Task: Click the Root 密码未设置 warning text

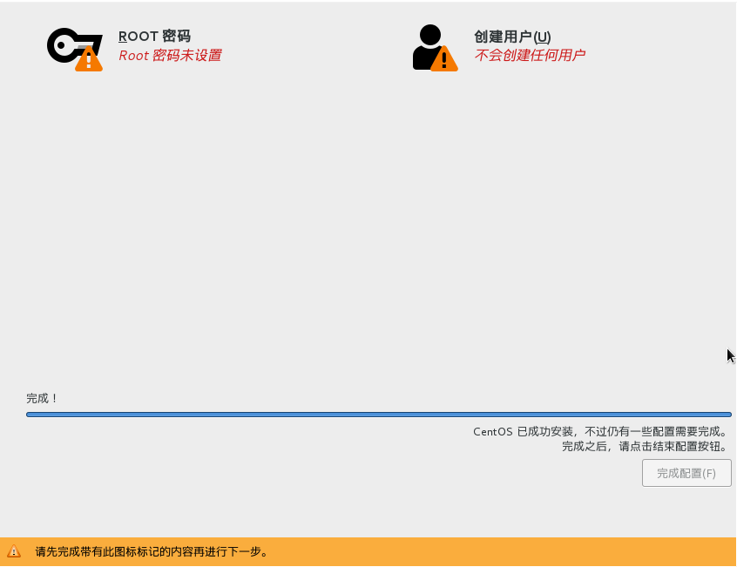Action: click(x=171, y=55)
